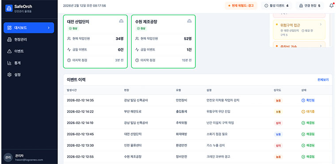Viewport: 336px width, 164px height.
Task: Click the 현재 위험도: 경고 status badge
Action: pos(241,6)
